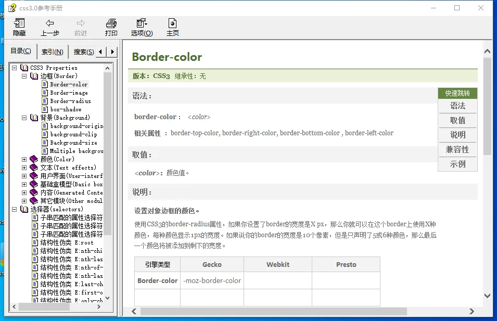Expand the 用户界面(User-interface) node

pos(24,176)
